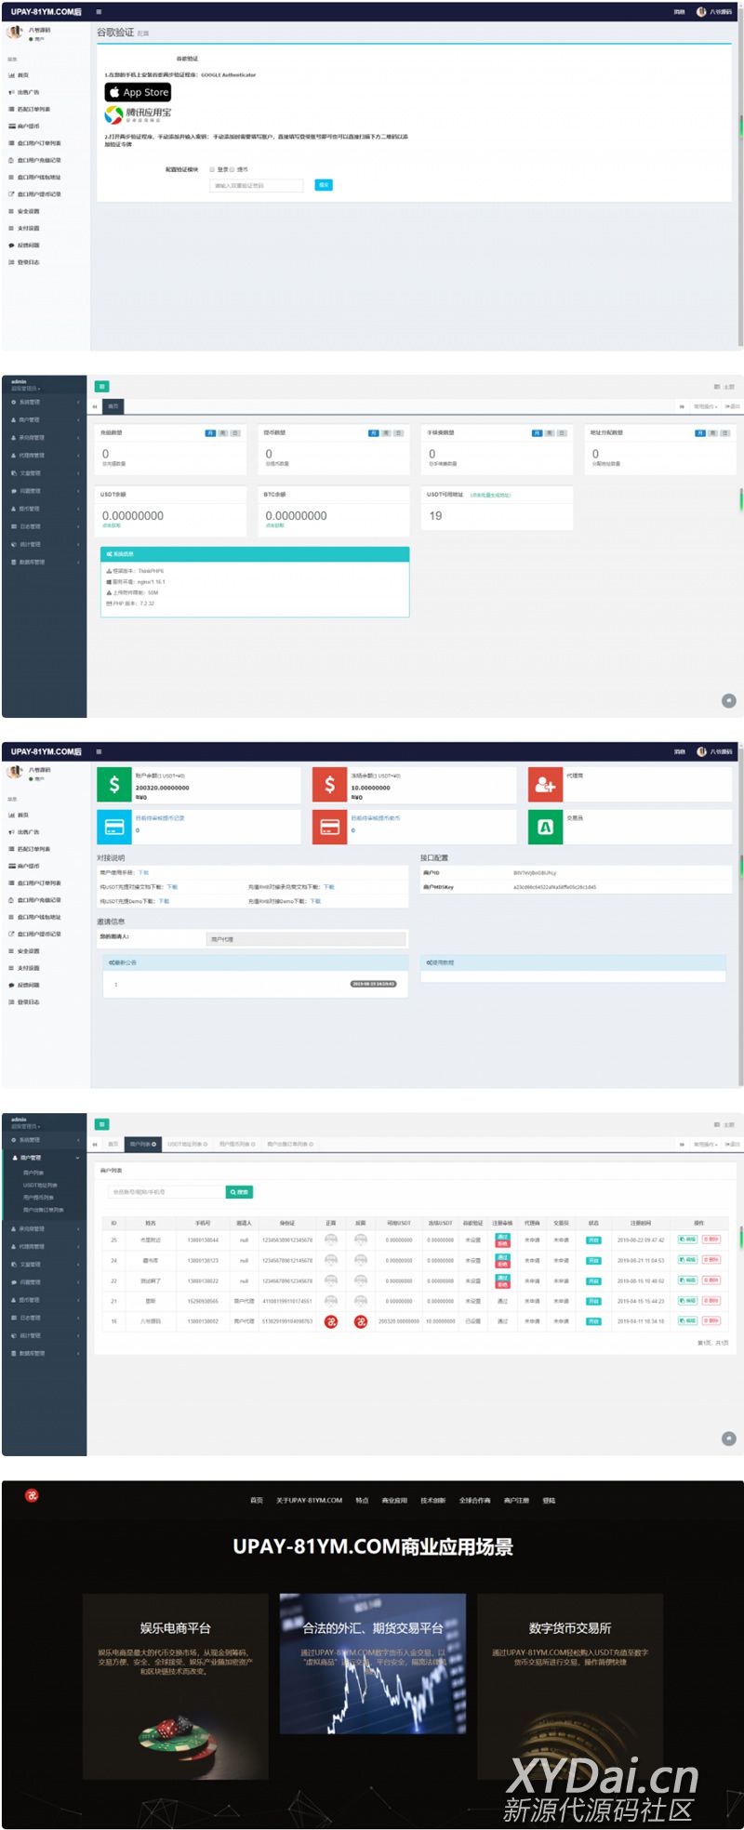Viewport: 744px width, 1830px height.
Task: Select 登录 radio in 谷歌验证 form
Action: click(x=212, y=169)
